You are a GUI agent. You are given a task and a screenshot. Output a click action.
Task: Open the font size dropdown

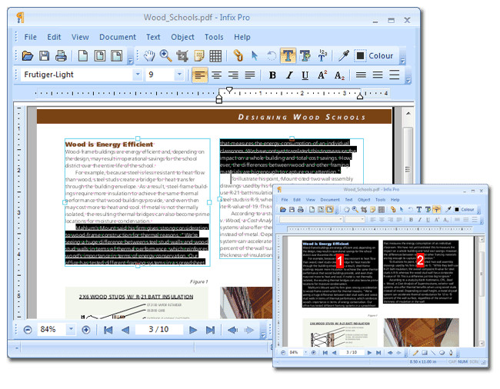pyautogui.click(x=179, y=75)
